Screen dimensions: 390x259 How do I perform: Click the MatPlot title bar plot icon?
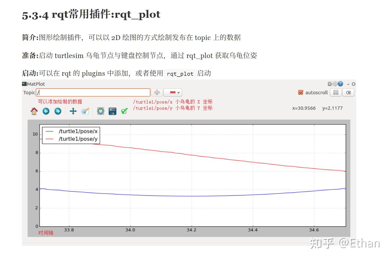pos(24,84)
